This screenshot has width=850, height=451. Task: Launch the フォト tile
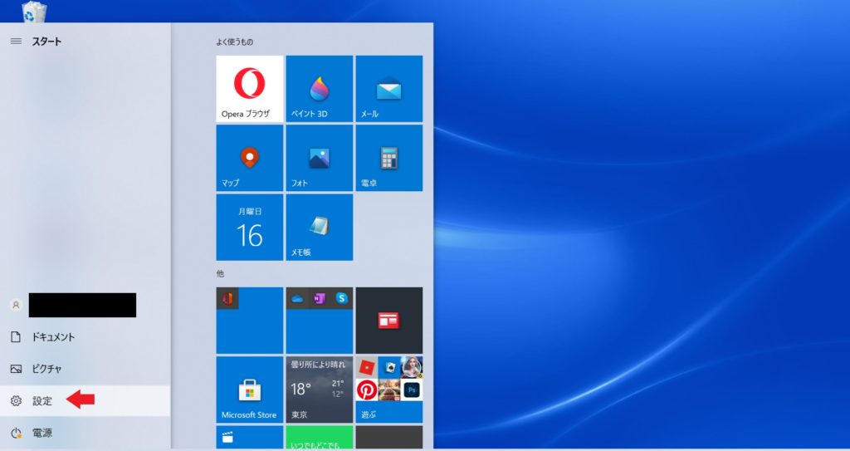pyautogui.click(x=320, y=158)
